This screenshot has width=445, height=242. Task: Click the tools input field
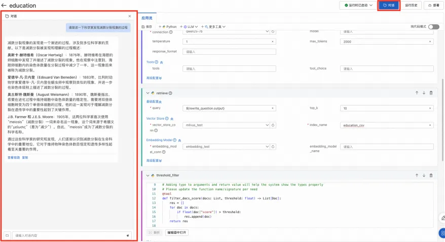point(229,68)
